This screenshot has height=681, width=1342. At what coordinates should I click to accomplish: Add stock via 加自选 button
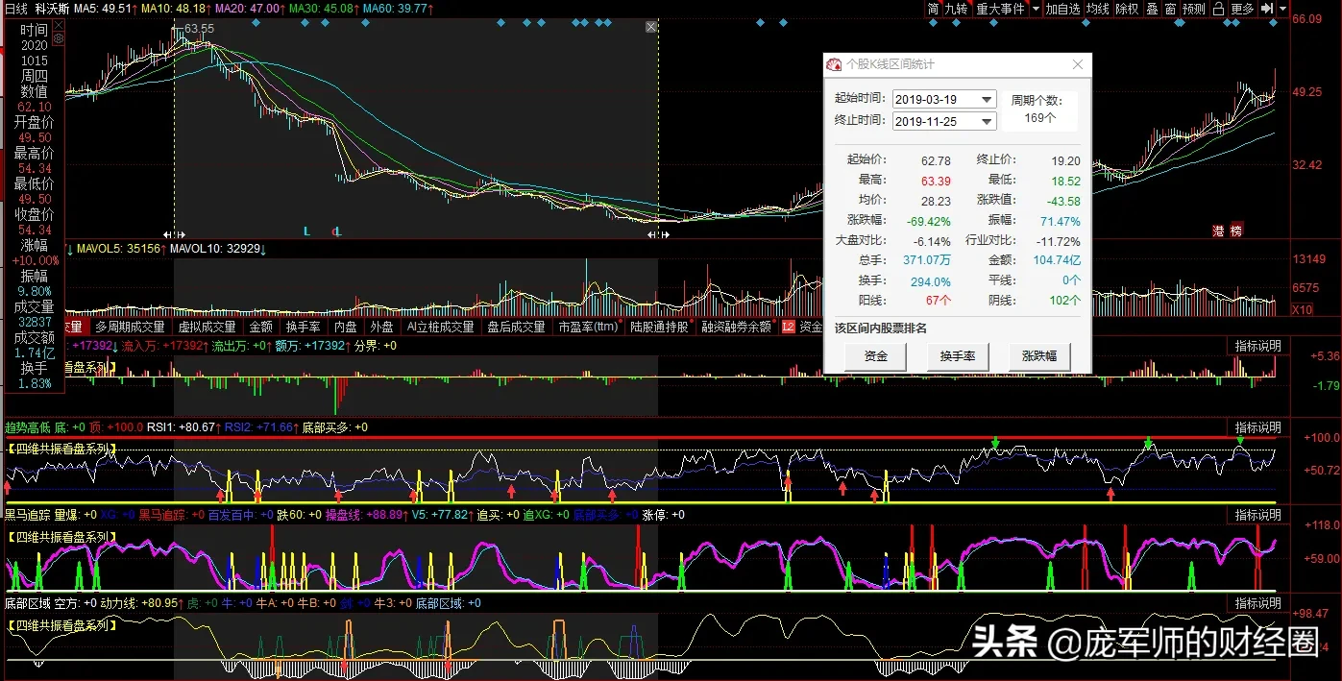tap(1063, 9)
